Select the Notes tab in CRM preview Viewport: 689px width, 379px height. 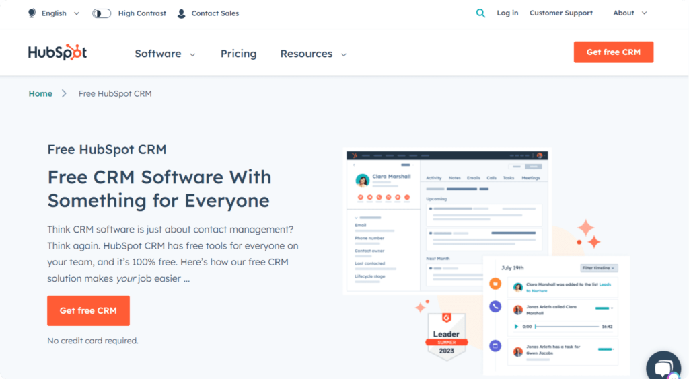tap(454, 178)
